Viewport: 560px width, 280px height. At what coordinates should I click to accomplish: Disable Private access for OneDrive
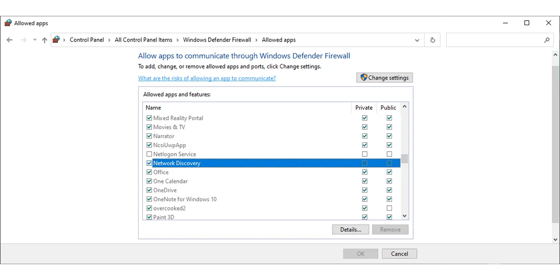[364, 190]
